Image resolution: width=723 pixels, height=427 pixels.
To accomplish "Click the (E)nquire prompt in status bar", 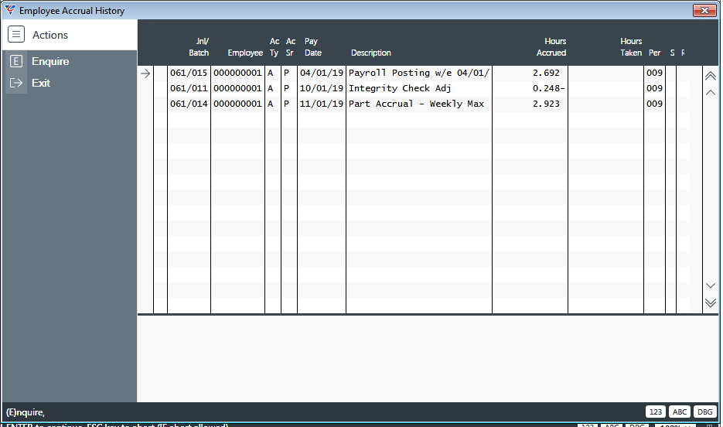I will 26,412.
